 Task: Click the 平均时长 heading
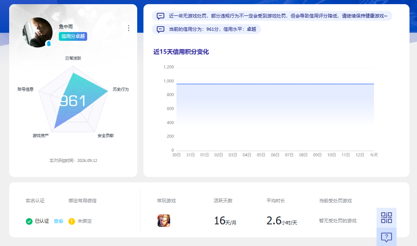pos(276,201)
